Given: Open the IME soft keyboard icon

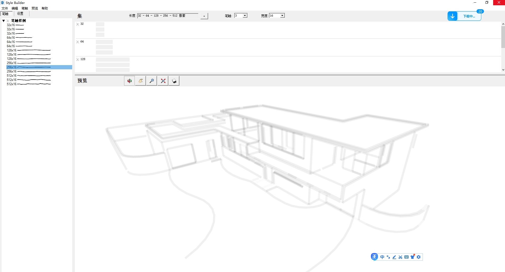Looking at the screenshot, I should [406, 257].
